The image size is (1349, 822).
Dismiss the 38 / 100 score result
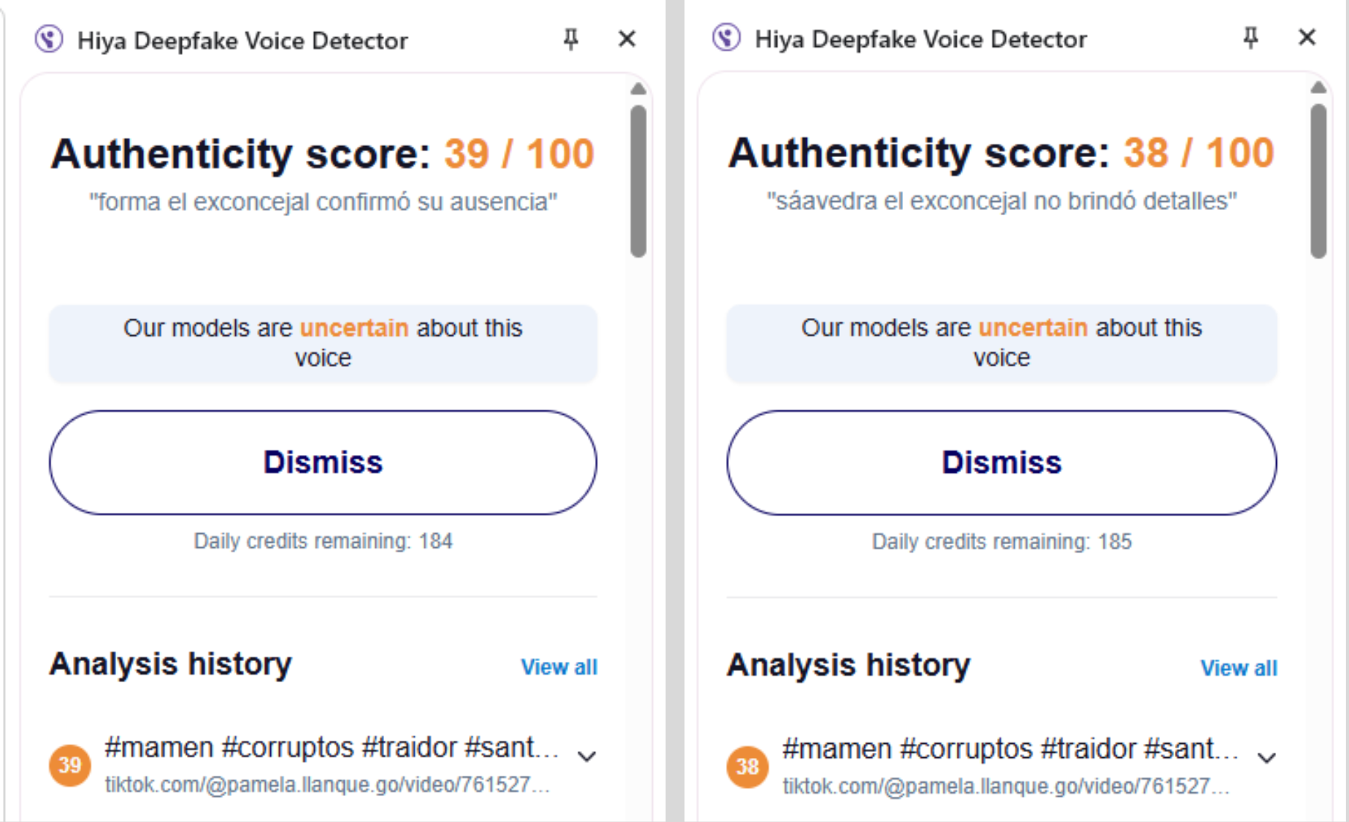coord(1001,463)
